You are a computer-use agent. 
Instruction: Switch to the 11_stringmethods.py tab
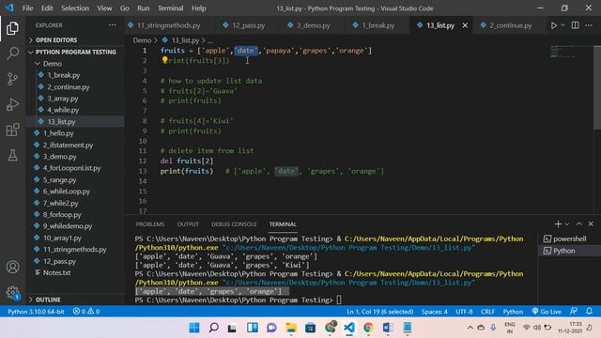pyautogui.click(x=168, y=25)
